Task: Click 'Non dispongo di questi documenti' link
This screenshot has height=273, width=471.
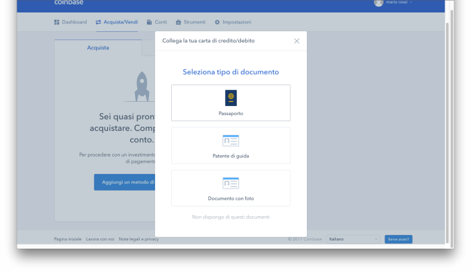Action: tap(231, 217)
